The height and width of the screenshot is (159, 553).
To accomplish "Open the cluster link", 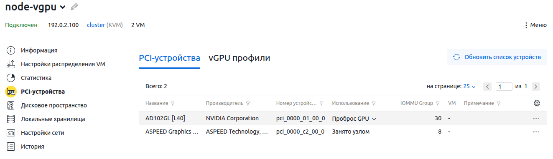I will coord(96,25).
